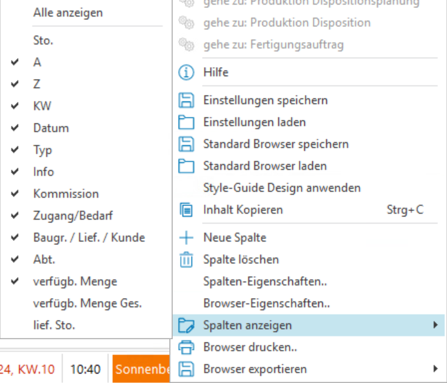Click the 10:40 time in status bar
This screenshot has height=383, width=447.
click(x=85, y=369)
